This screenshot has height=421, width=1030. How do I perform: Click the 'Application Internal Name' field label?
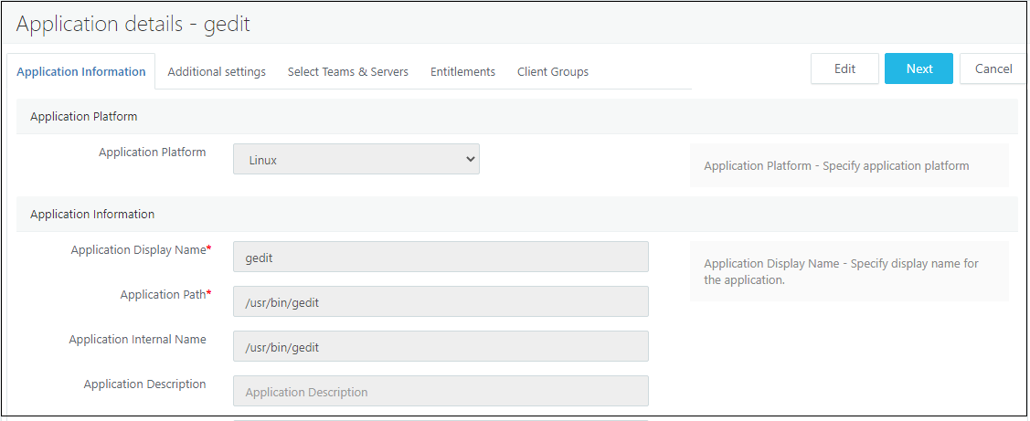(x=137, y=340)
